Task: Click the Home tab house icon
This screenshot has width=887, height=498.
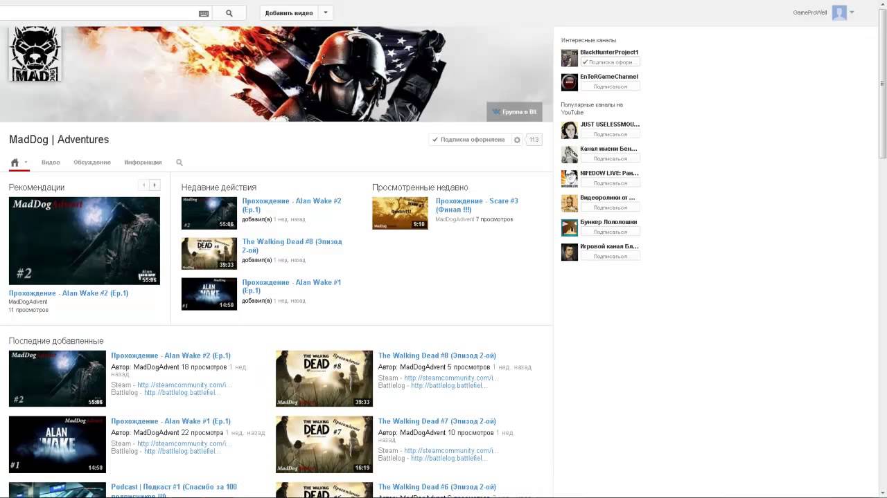Action: [x=15, y=163]
